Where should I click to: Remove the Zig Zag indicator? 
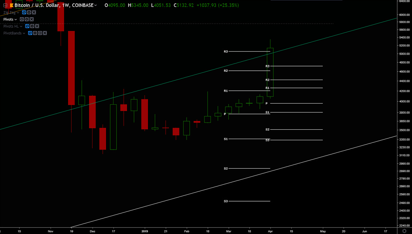coord(34,12)
